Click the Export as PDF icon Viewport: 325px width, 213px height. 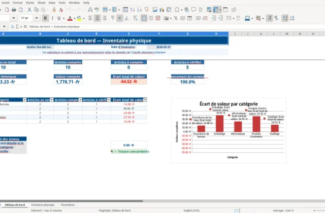pos(7,10)
